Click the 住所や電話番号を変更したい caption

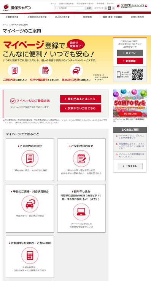point(45,80)
